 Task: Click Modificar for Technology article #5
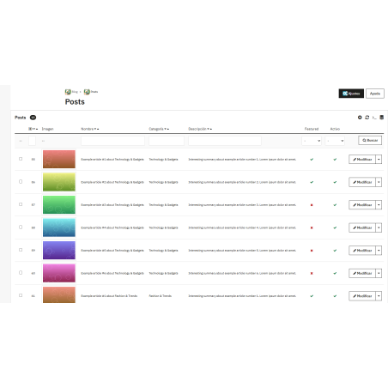click(362, 251)
